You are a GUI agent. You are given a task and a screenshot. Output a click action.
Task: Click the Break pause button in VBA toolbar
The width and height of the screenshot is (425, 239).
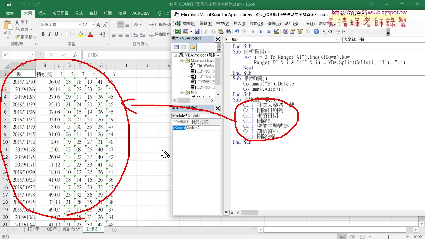261,31
